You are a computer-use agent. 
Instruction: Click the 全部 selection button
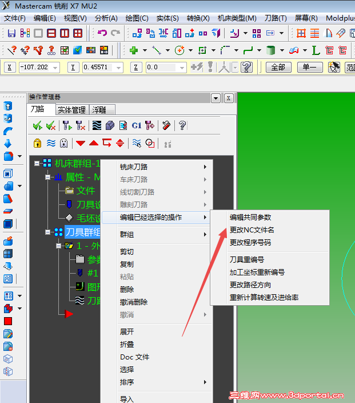coord(278,68)
